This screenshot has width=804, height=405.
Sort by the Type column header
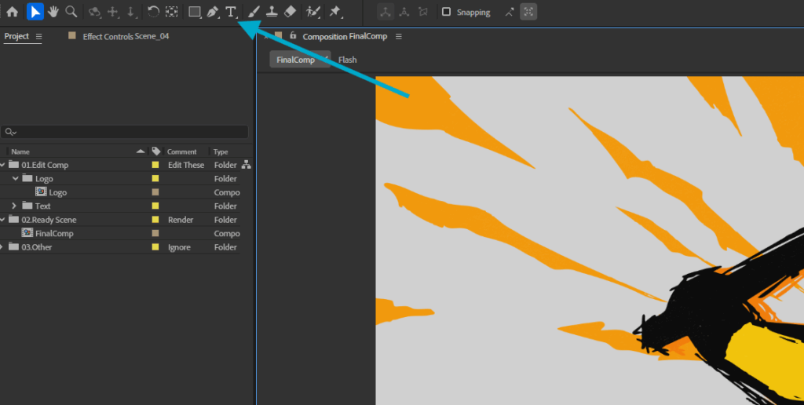pyautogui.click(x=221, y=151)
